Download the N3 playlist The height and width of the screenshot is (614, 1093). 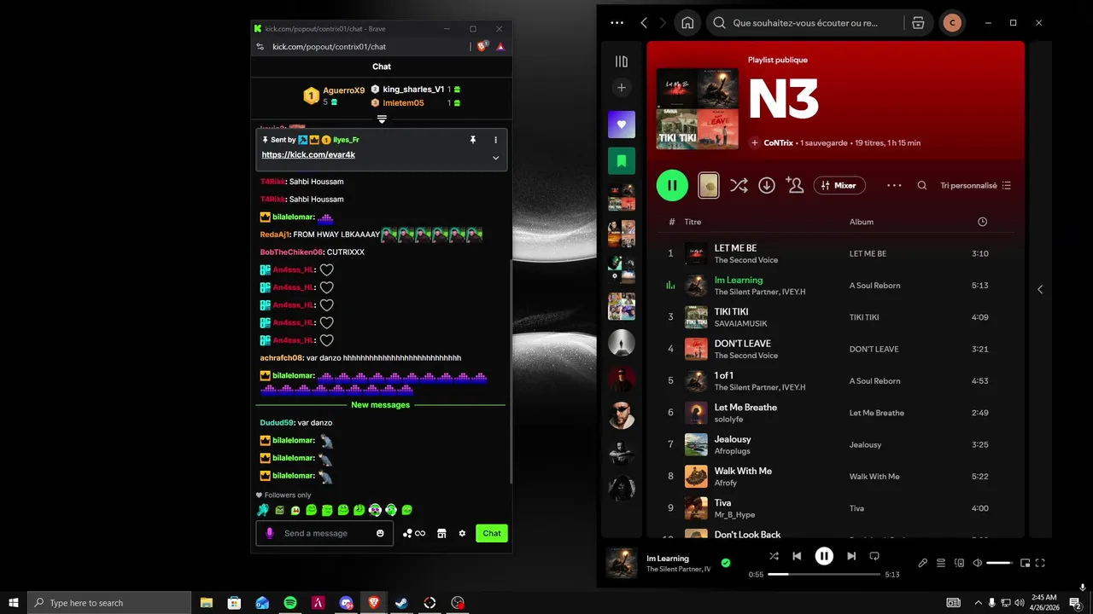[767, 185]
